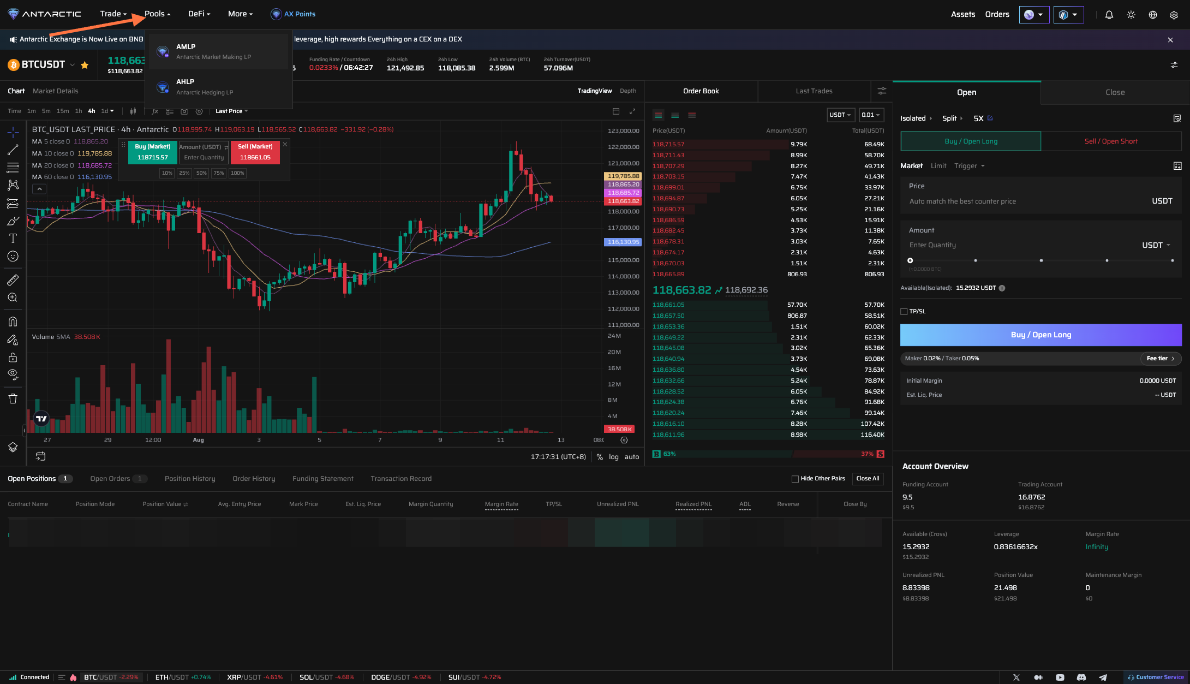
Task: Click the 50% quick amount button
Action: pyautogui.click(x=201, y=173)
